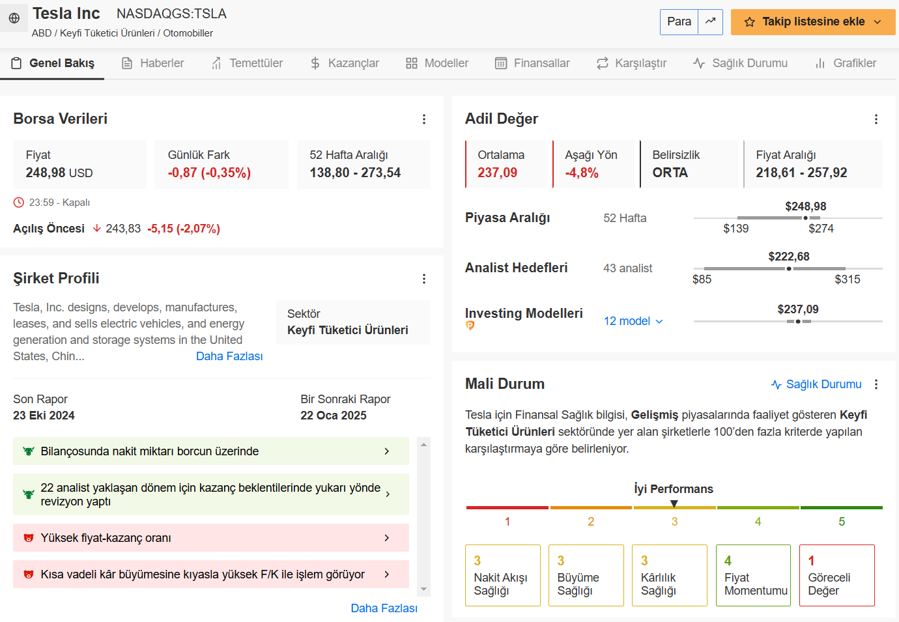The image size is (899, 622).
Task: Click the Keyfi Tüketici Ürünleri sector box
Action: coord(353,322)
